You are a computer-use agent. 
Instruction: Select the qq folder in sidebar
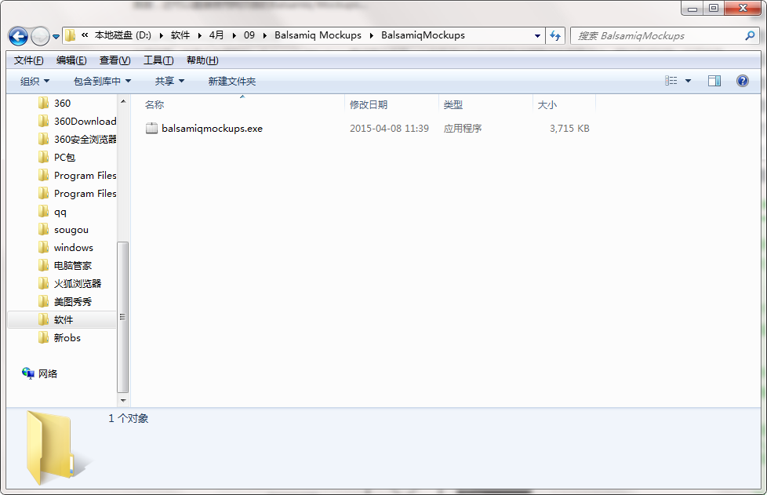(x=60, y=212)
